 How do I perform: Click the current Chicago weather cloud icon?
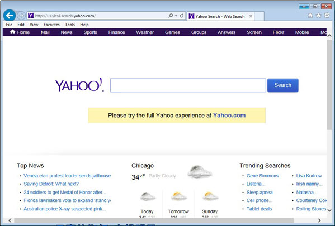(200, 172)
